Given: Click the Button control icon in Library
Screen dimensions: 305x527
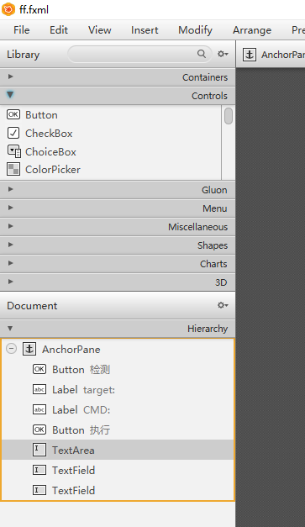Looking at the screenshot, I should click(x=13, y=114).
